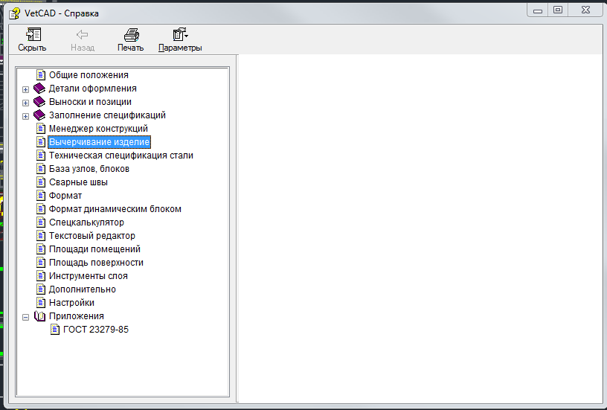607x410 pixels.
Task: Click the page icon beside Вычерчивание изделие
Action: (x=41, y=141)
